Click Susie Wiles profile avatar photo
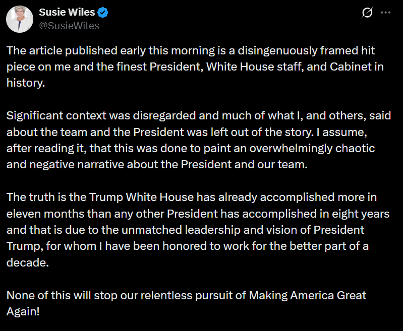This screenshot has width=403, height=331. point(20,19)
